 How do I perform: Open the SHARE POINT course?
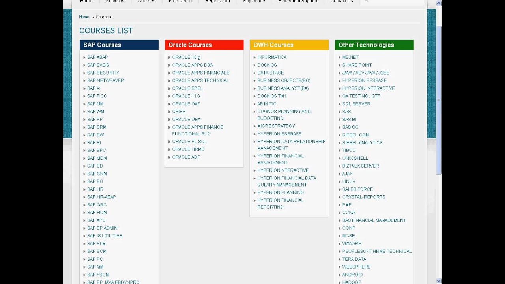click(357, 65)
